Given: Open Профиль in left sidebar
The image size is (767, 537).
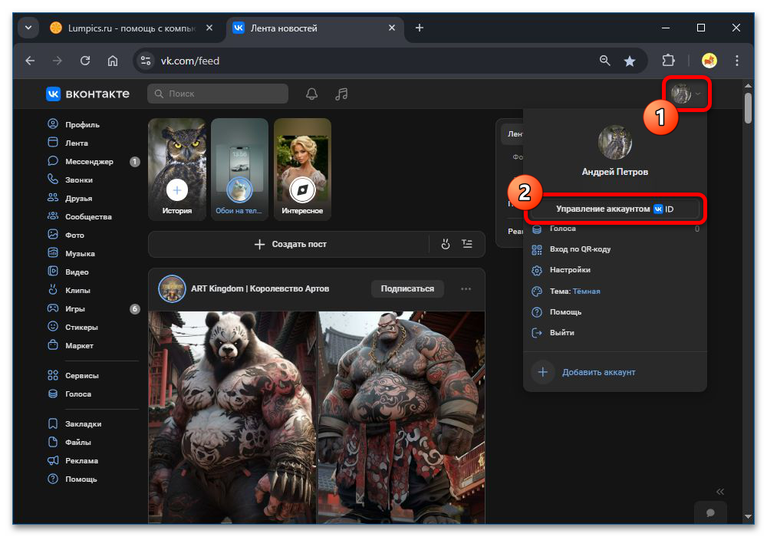Looking at the screenshot, I should pos(74,124).
